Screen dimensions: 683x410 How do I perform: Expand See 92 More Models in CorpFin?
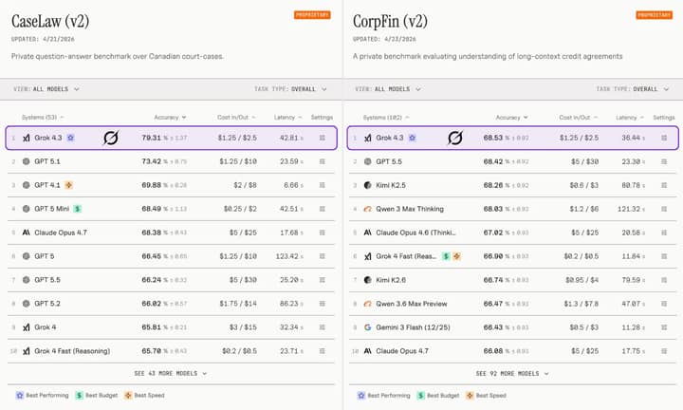pyautogui.click(x=512, y=373)
